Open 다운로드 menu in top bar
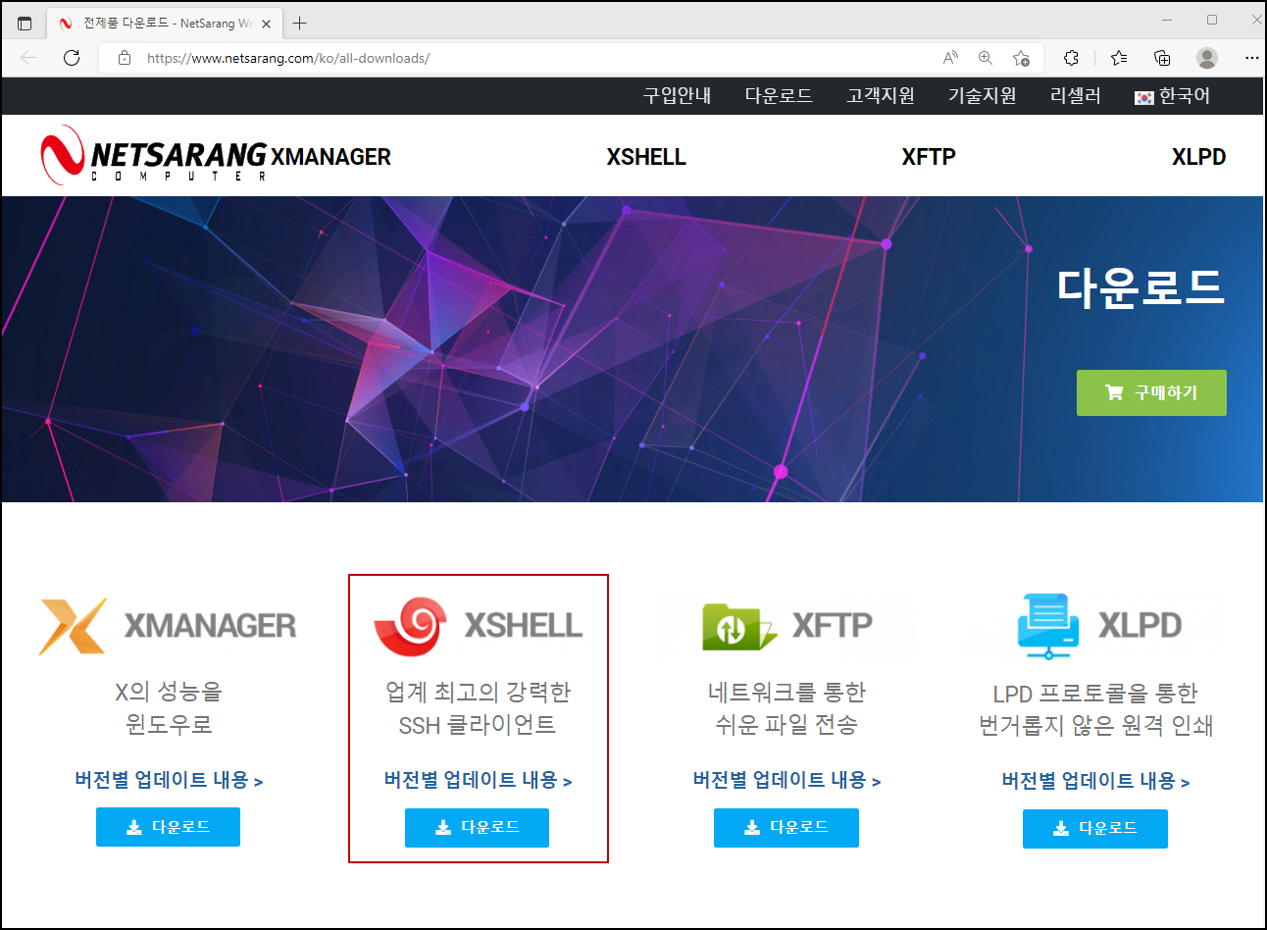1267x930 pixels. coord(779,96)
